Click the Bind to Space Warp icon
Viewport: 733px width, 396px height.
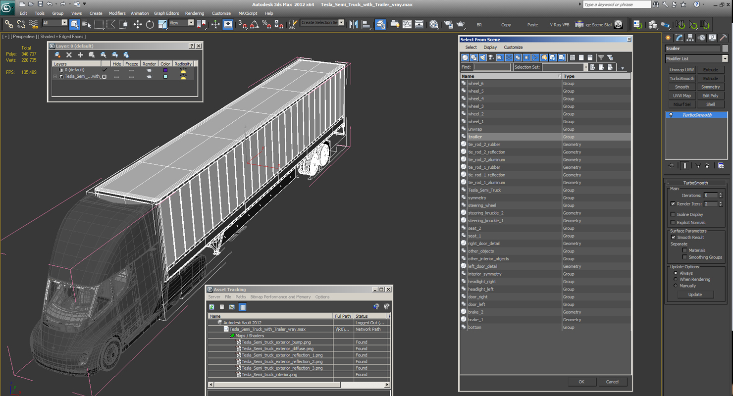coord(33,24)
